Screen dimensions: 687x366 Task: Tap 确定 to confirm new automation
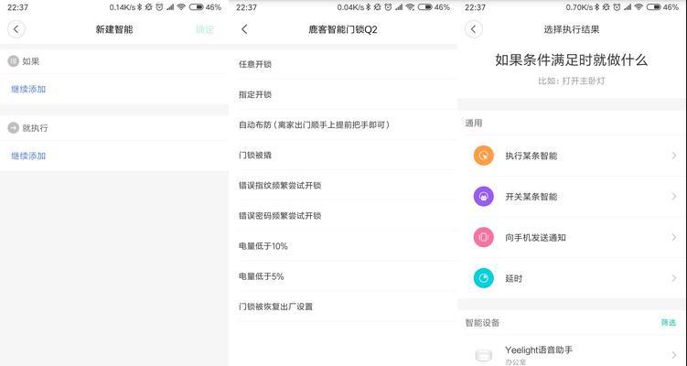205,30
